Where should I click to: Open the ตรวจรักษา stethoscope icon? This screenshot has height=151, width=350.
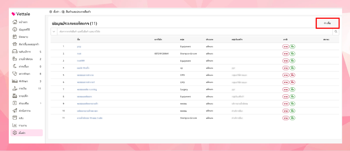tap(15, 74)
